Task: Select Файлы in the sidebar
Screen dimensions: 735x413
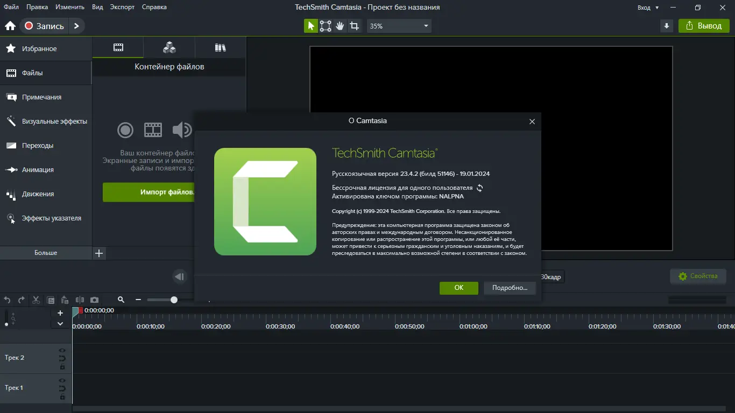Action: pyautogui.click(x=46, y=73)
